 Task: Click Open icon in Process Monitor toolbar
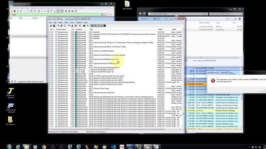pos(51,26)
